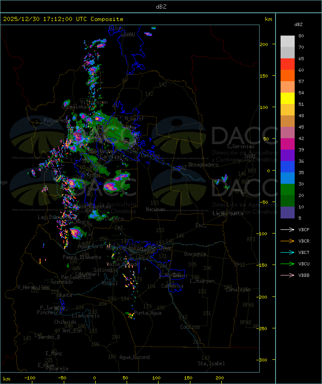This screenshot has width=322, height=384.
Task: Click the orange VBCR arrow in legend
Action: [x=287, y=241]
